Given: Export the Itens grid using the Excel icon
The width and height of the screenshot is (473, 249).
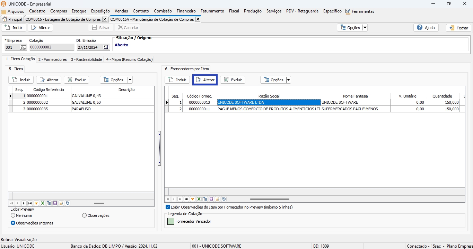Looking at the screenshot, I should click(x=43, y=203).
